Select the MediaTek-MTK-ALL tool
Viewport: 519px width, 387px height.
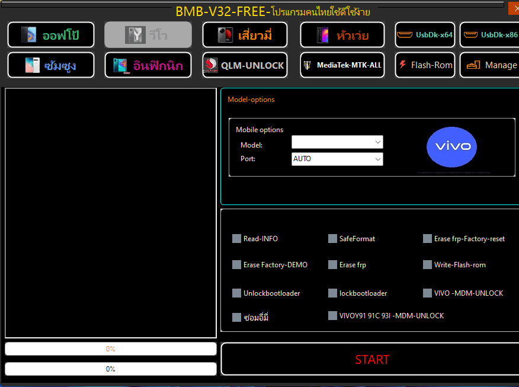pyautogui.click(x=342, y=65)
